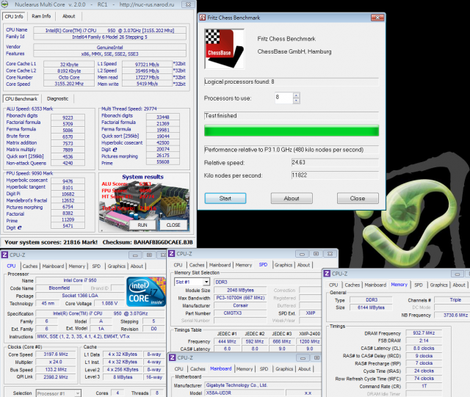The width and height of the screenshot is (470, 397).
Task: Increase the Processors to use value
Action: coord(296,95)
